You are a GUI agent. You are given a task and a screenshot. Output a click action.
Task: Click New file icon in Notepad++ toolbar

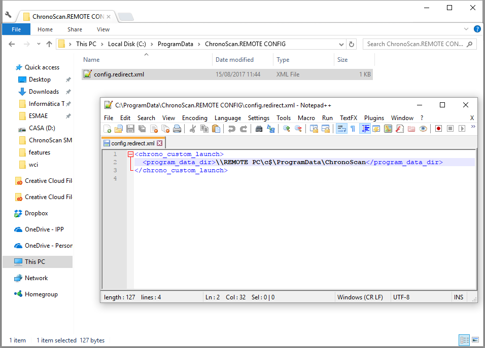(x=107, y=129)
